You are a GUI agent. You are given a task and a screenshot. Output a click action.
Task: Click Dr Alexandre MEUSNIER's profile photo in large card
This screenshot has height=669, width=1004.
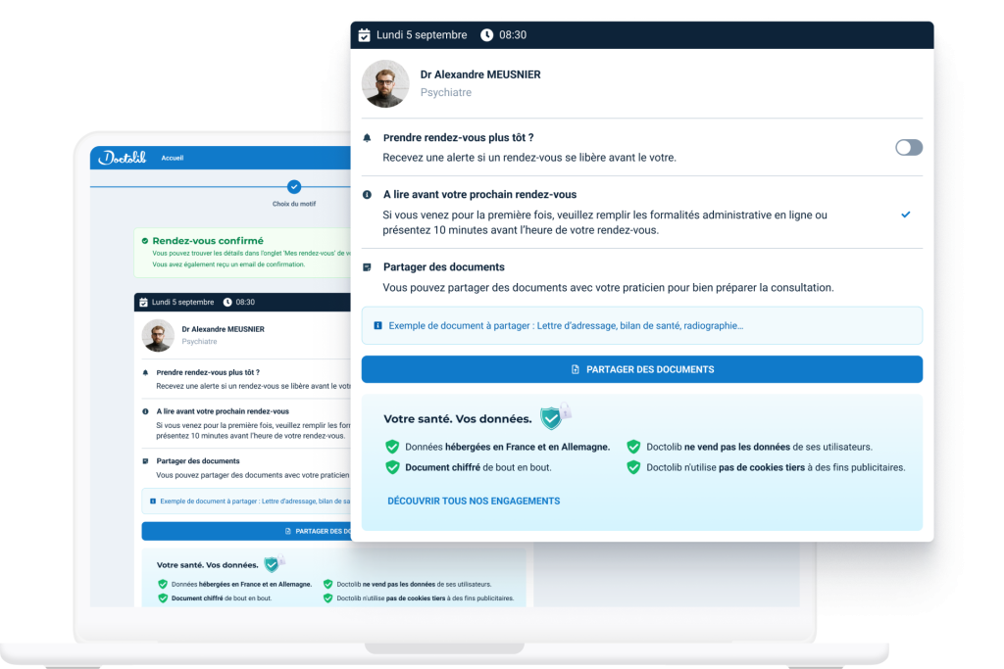click(385, 84)
